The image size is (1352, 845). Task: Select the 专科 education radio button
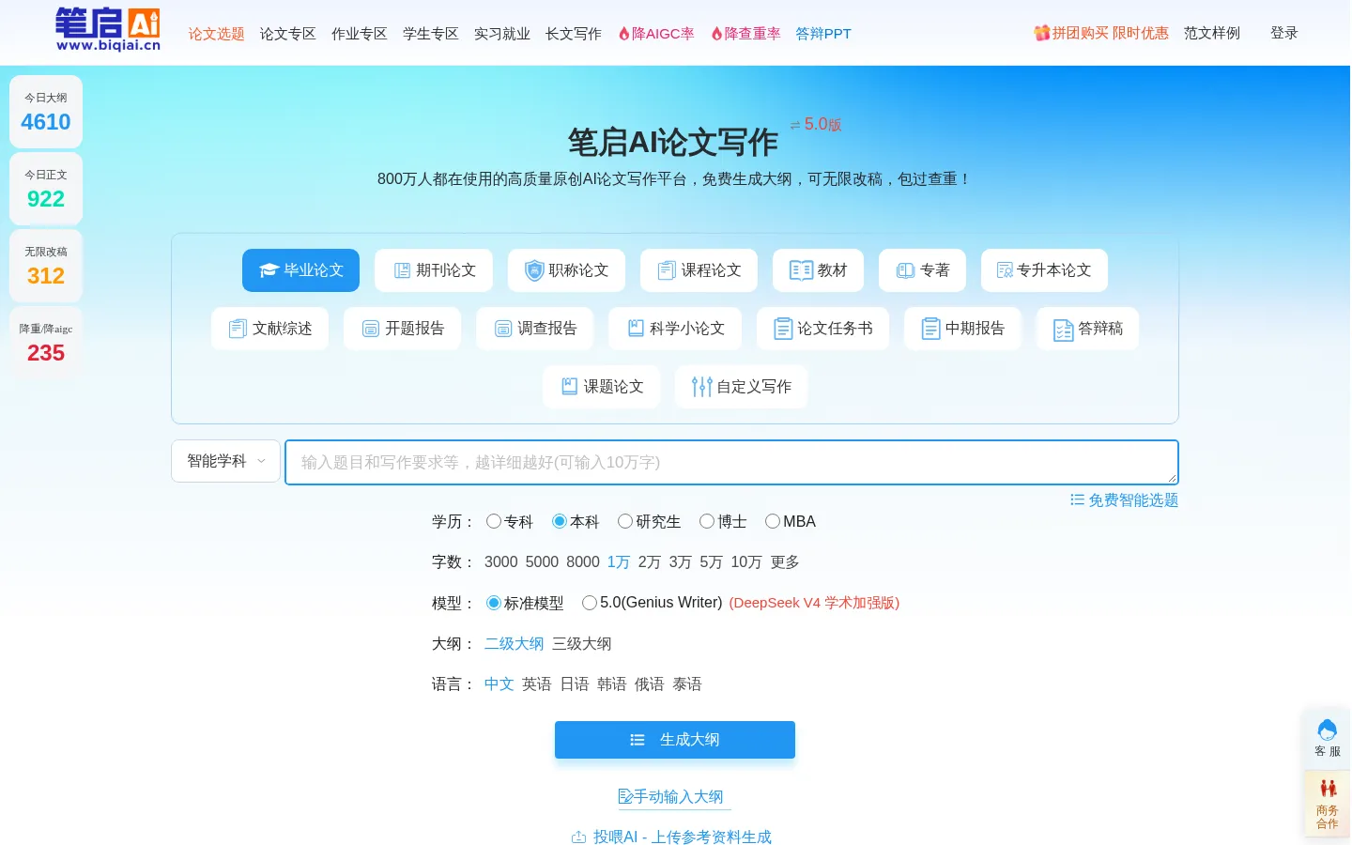tap(494, 521)
